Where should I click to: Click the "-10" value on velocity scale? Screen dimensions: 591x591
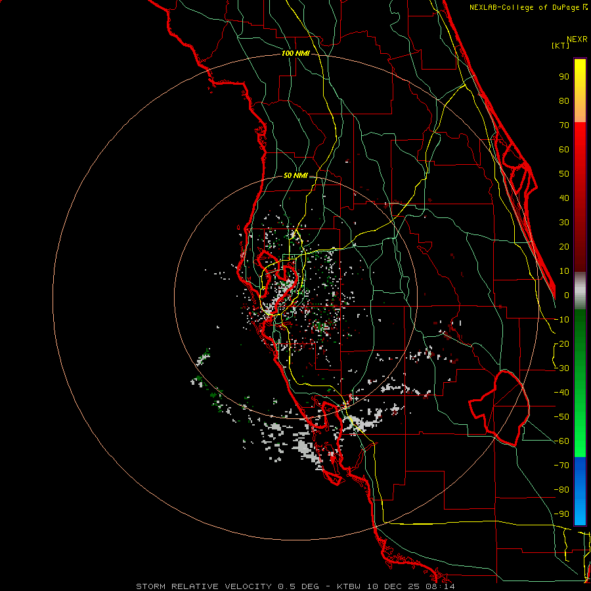click(561, 320)
